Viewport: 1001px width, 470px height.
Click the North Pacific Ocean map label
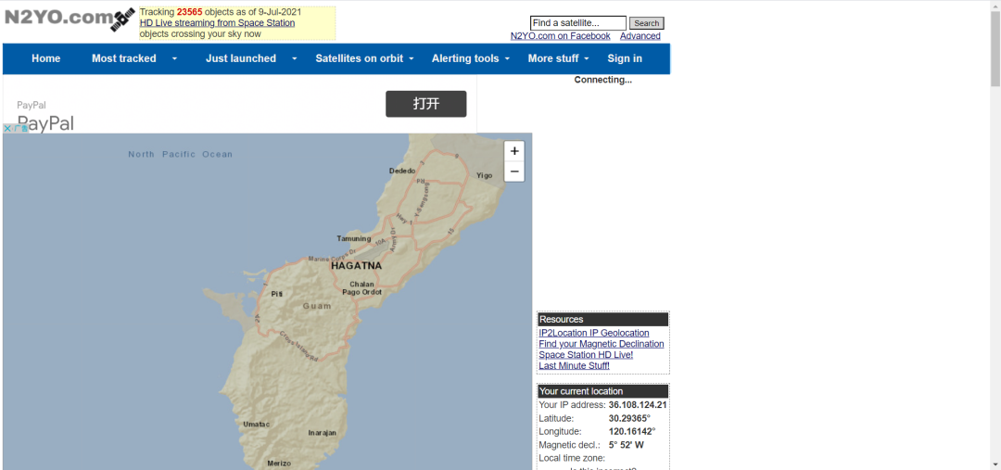tap(180, 154)
